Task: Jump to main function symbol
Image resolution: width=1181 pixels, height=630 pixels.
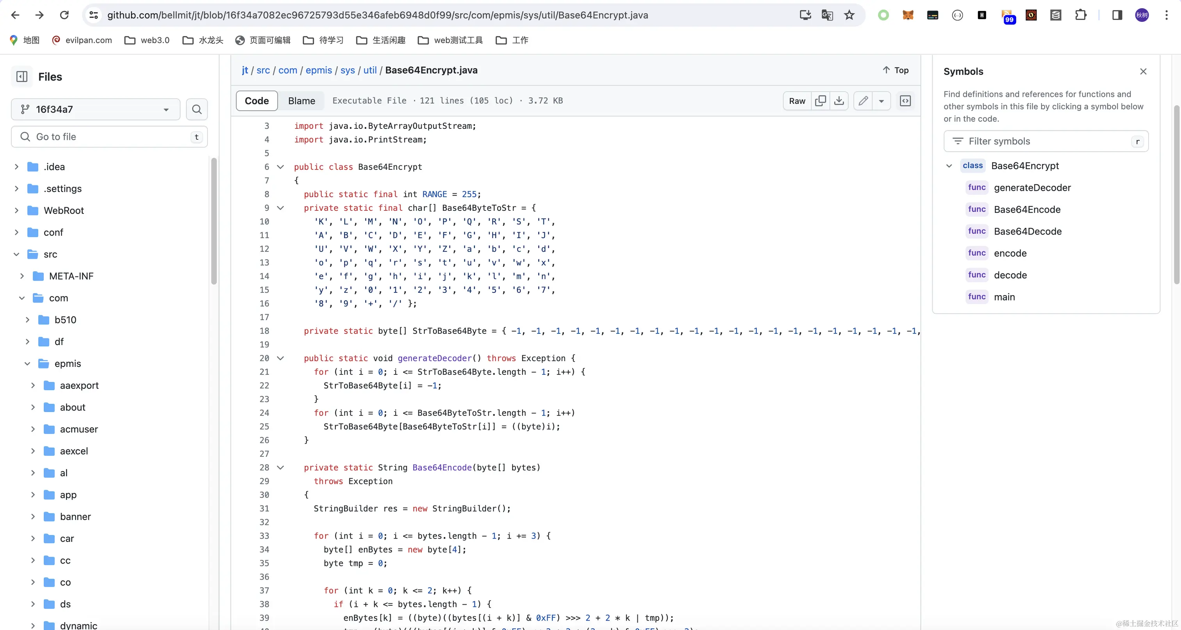Action: coord(1004,297)
